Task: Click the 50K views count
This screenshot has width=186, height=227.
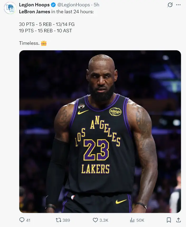Action: (x=140, y=220)
